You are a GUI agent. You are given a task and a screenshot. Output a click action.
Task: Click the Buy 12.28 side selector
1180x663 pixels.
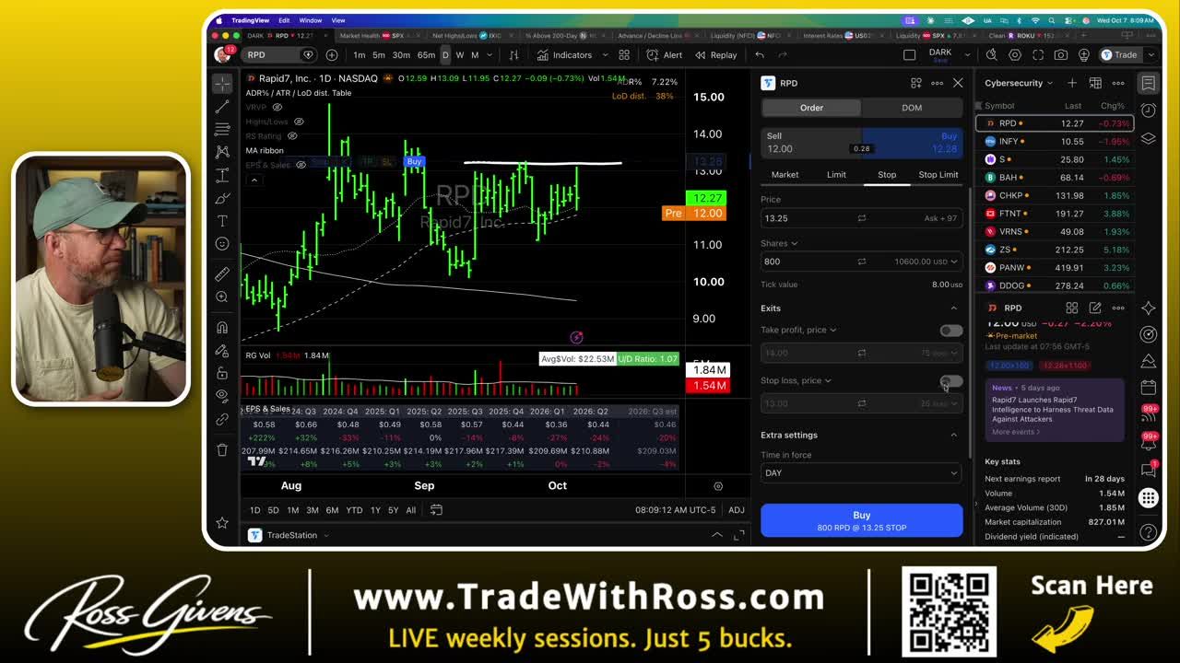(x=913, y=143)
